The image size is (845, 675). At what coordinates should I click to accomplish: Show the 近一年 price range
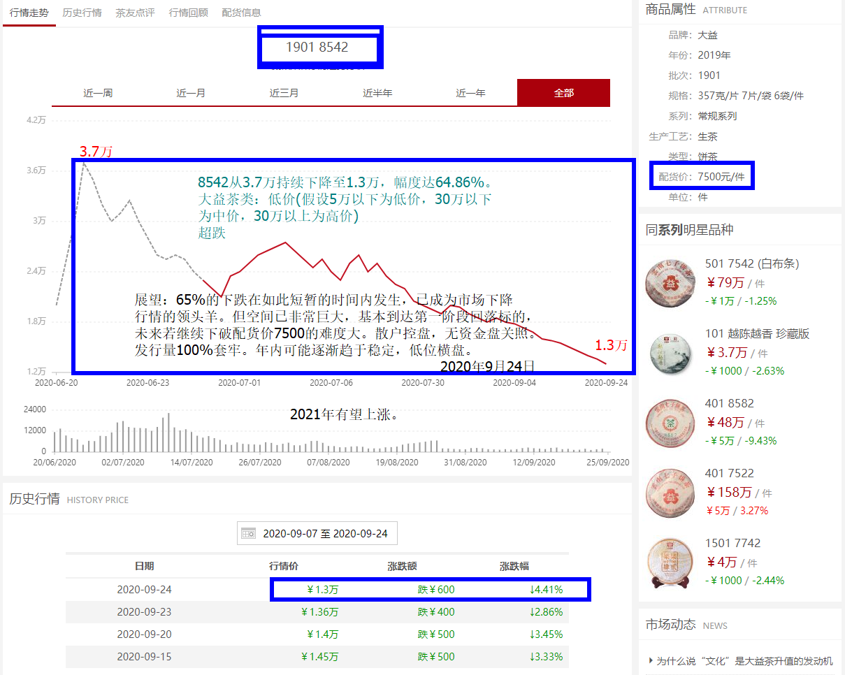[x=470, y=93]
